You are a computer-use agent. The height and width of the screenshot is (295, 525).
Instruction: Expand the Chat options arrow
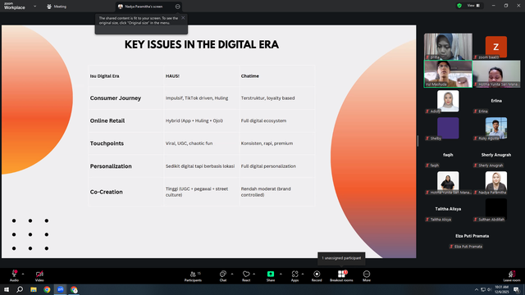point(232,274)
